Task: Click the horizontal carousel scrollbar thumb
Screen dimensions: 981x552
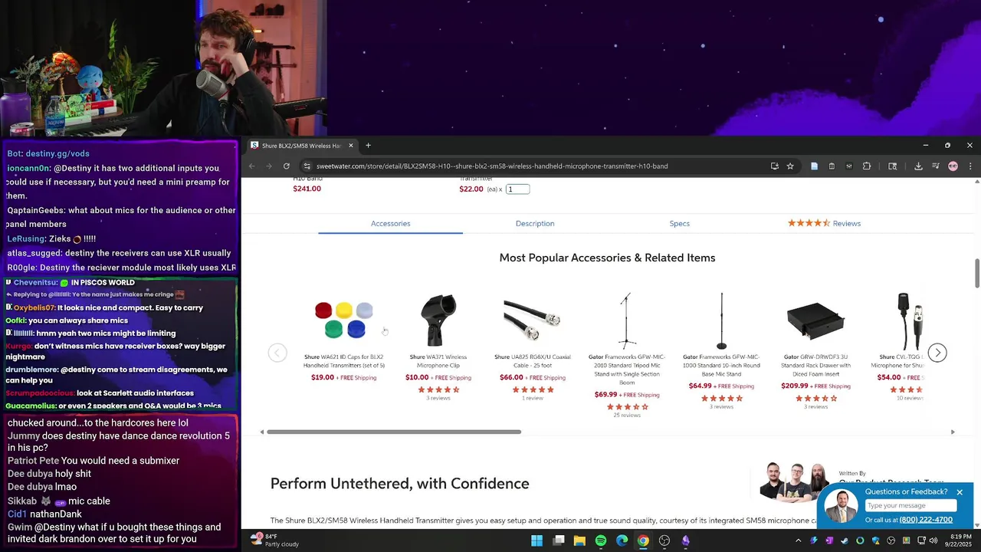Action: click(394, 432)
